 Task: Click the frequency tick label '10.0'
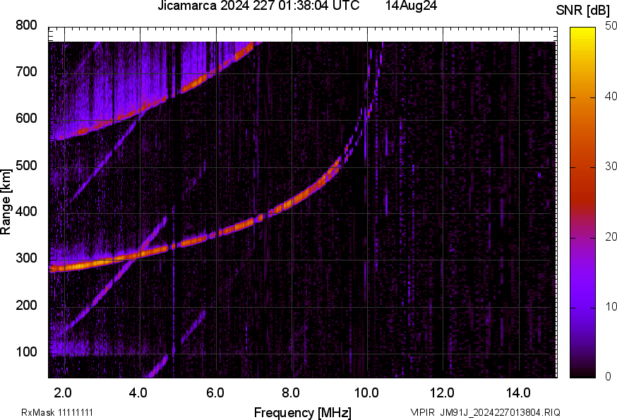pyautogui.click(x=366, y=393)
